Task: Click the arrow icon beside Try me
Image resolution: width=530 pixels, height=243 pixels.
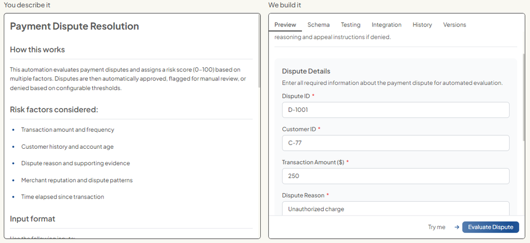Action: pos(456,227)
